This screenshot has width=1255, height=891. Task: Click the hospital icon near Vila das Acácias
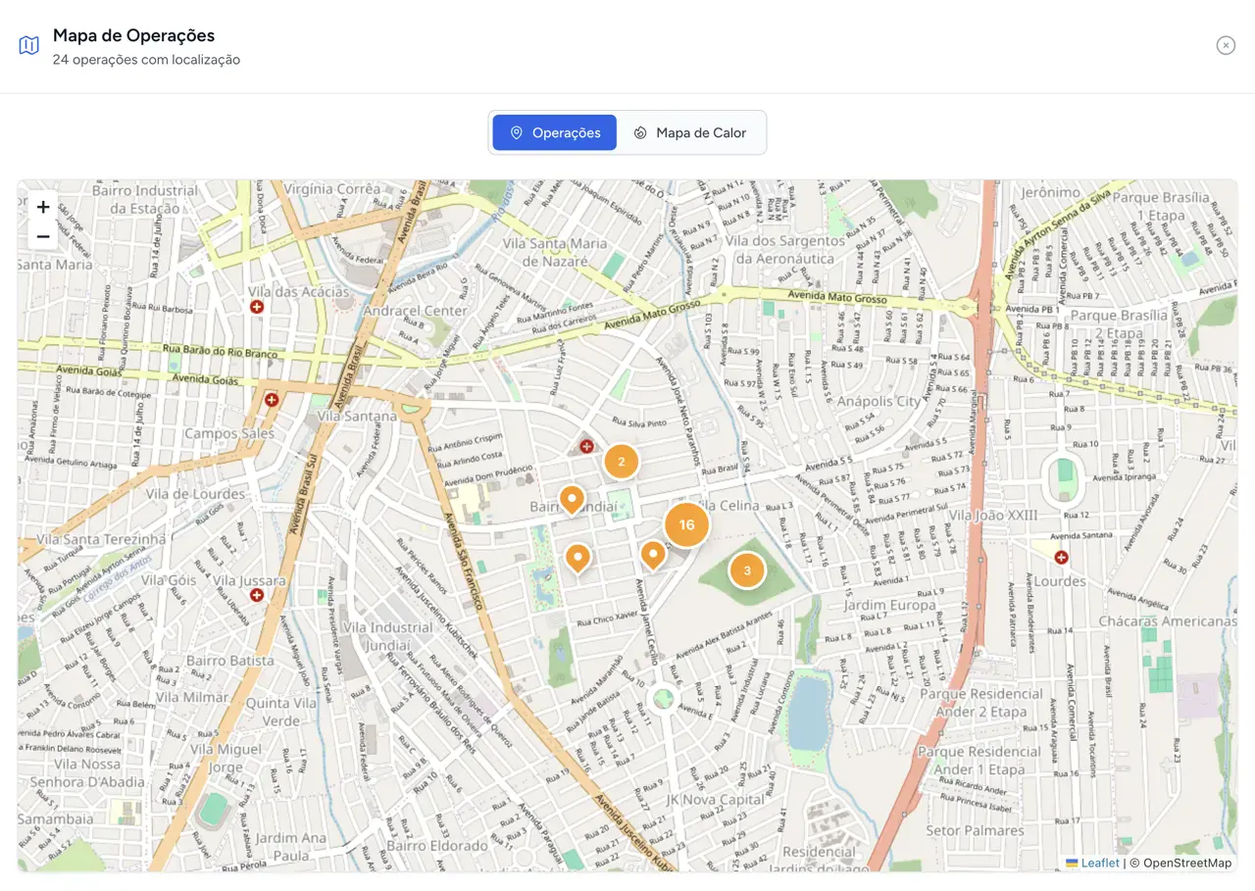257,307
